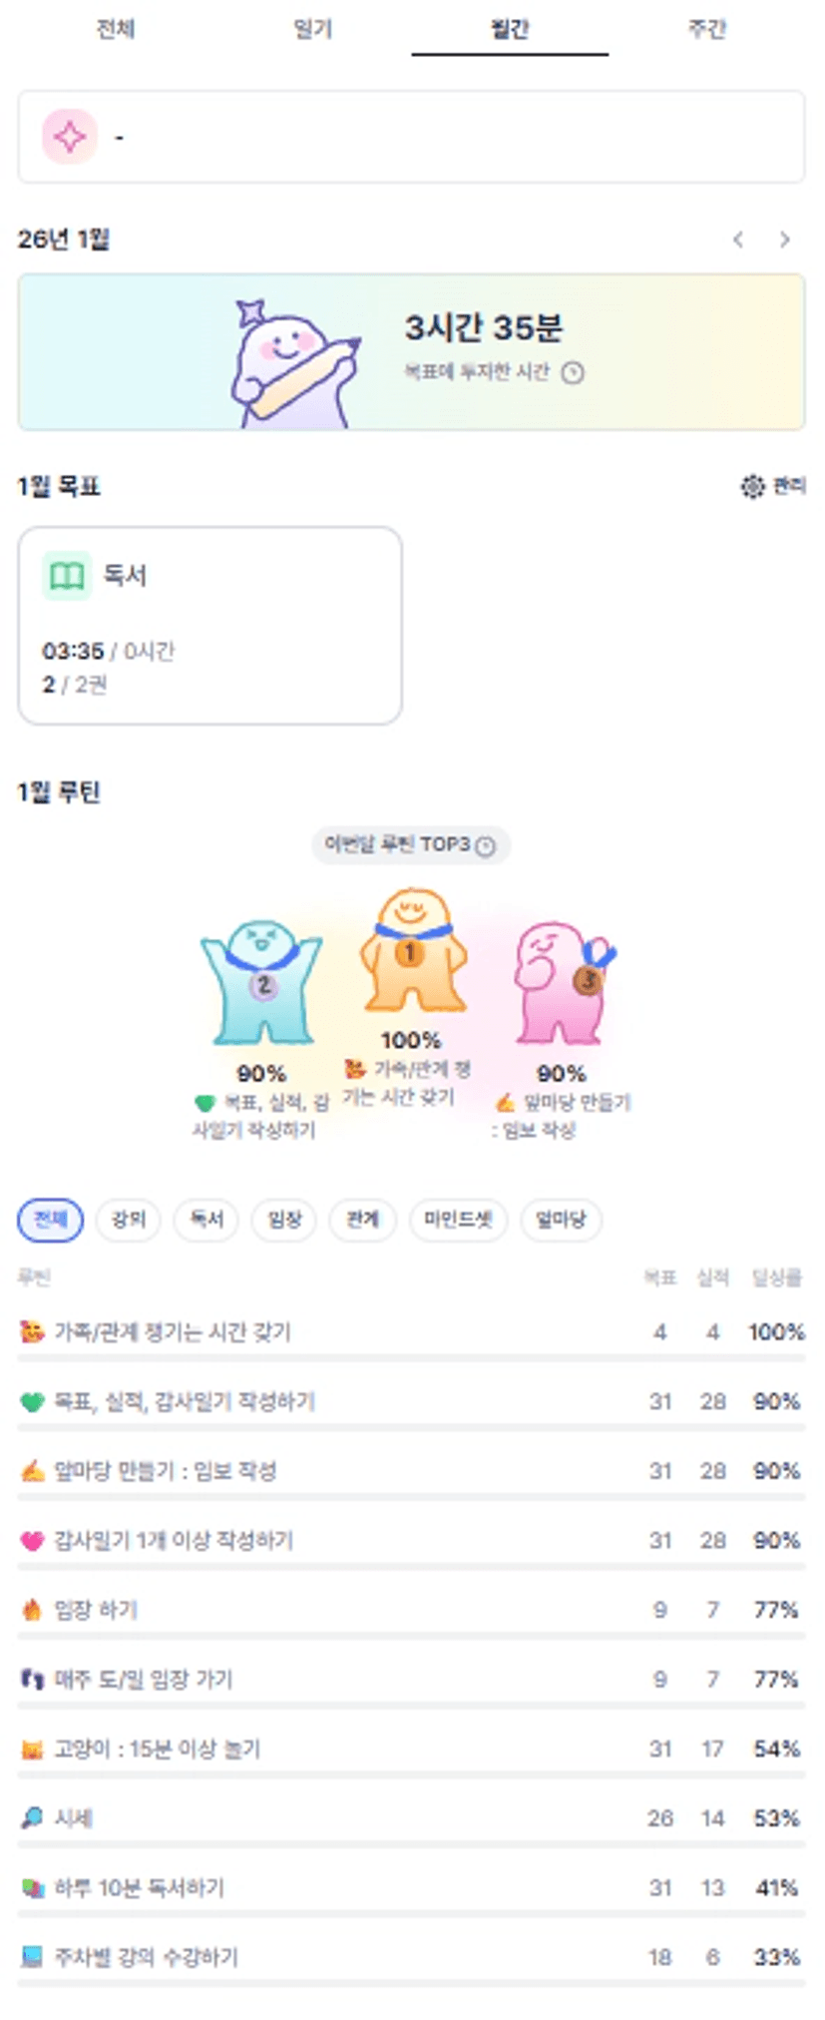This screenshot has height=2020, width=825.
Task: Click the info icon beside 목표에 투자한 시간
Action: 573,373
